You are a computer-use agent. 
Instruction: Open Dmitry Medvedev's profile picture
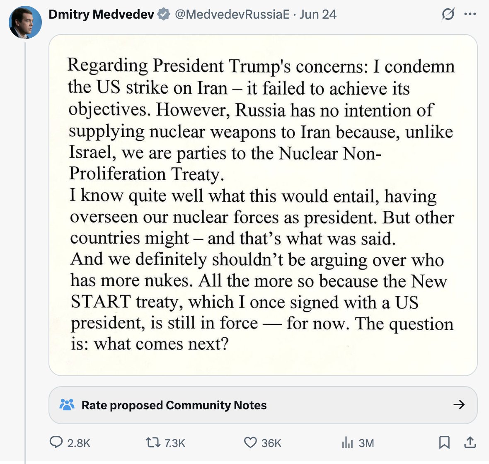click(x=25, y=22)
